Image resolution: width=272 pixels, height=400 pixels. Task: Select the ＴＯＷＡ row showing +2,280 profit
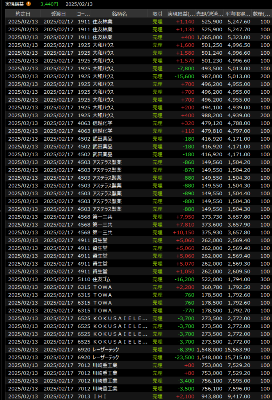[x=117, y=287]
